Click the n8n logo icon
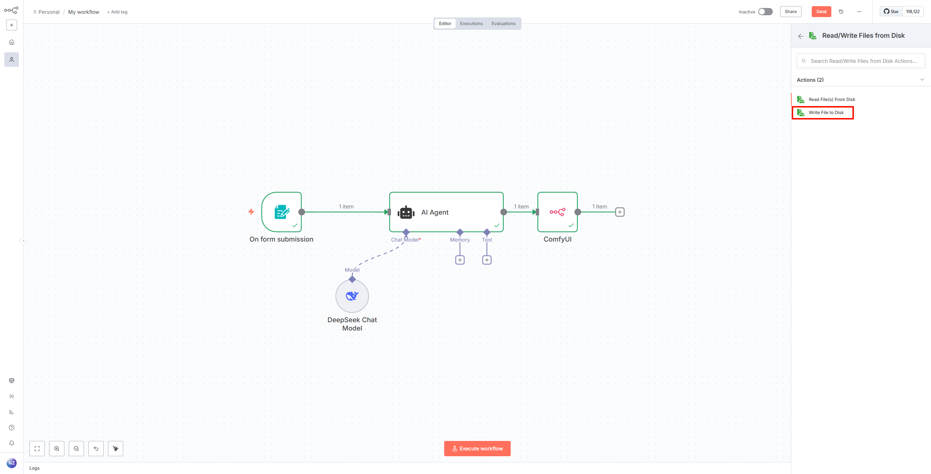The width and height of the screenshot is (931, 474). (x=11, y=10)
